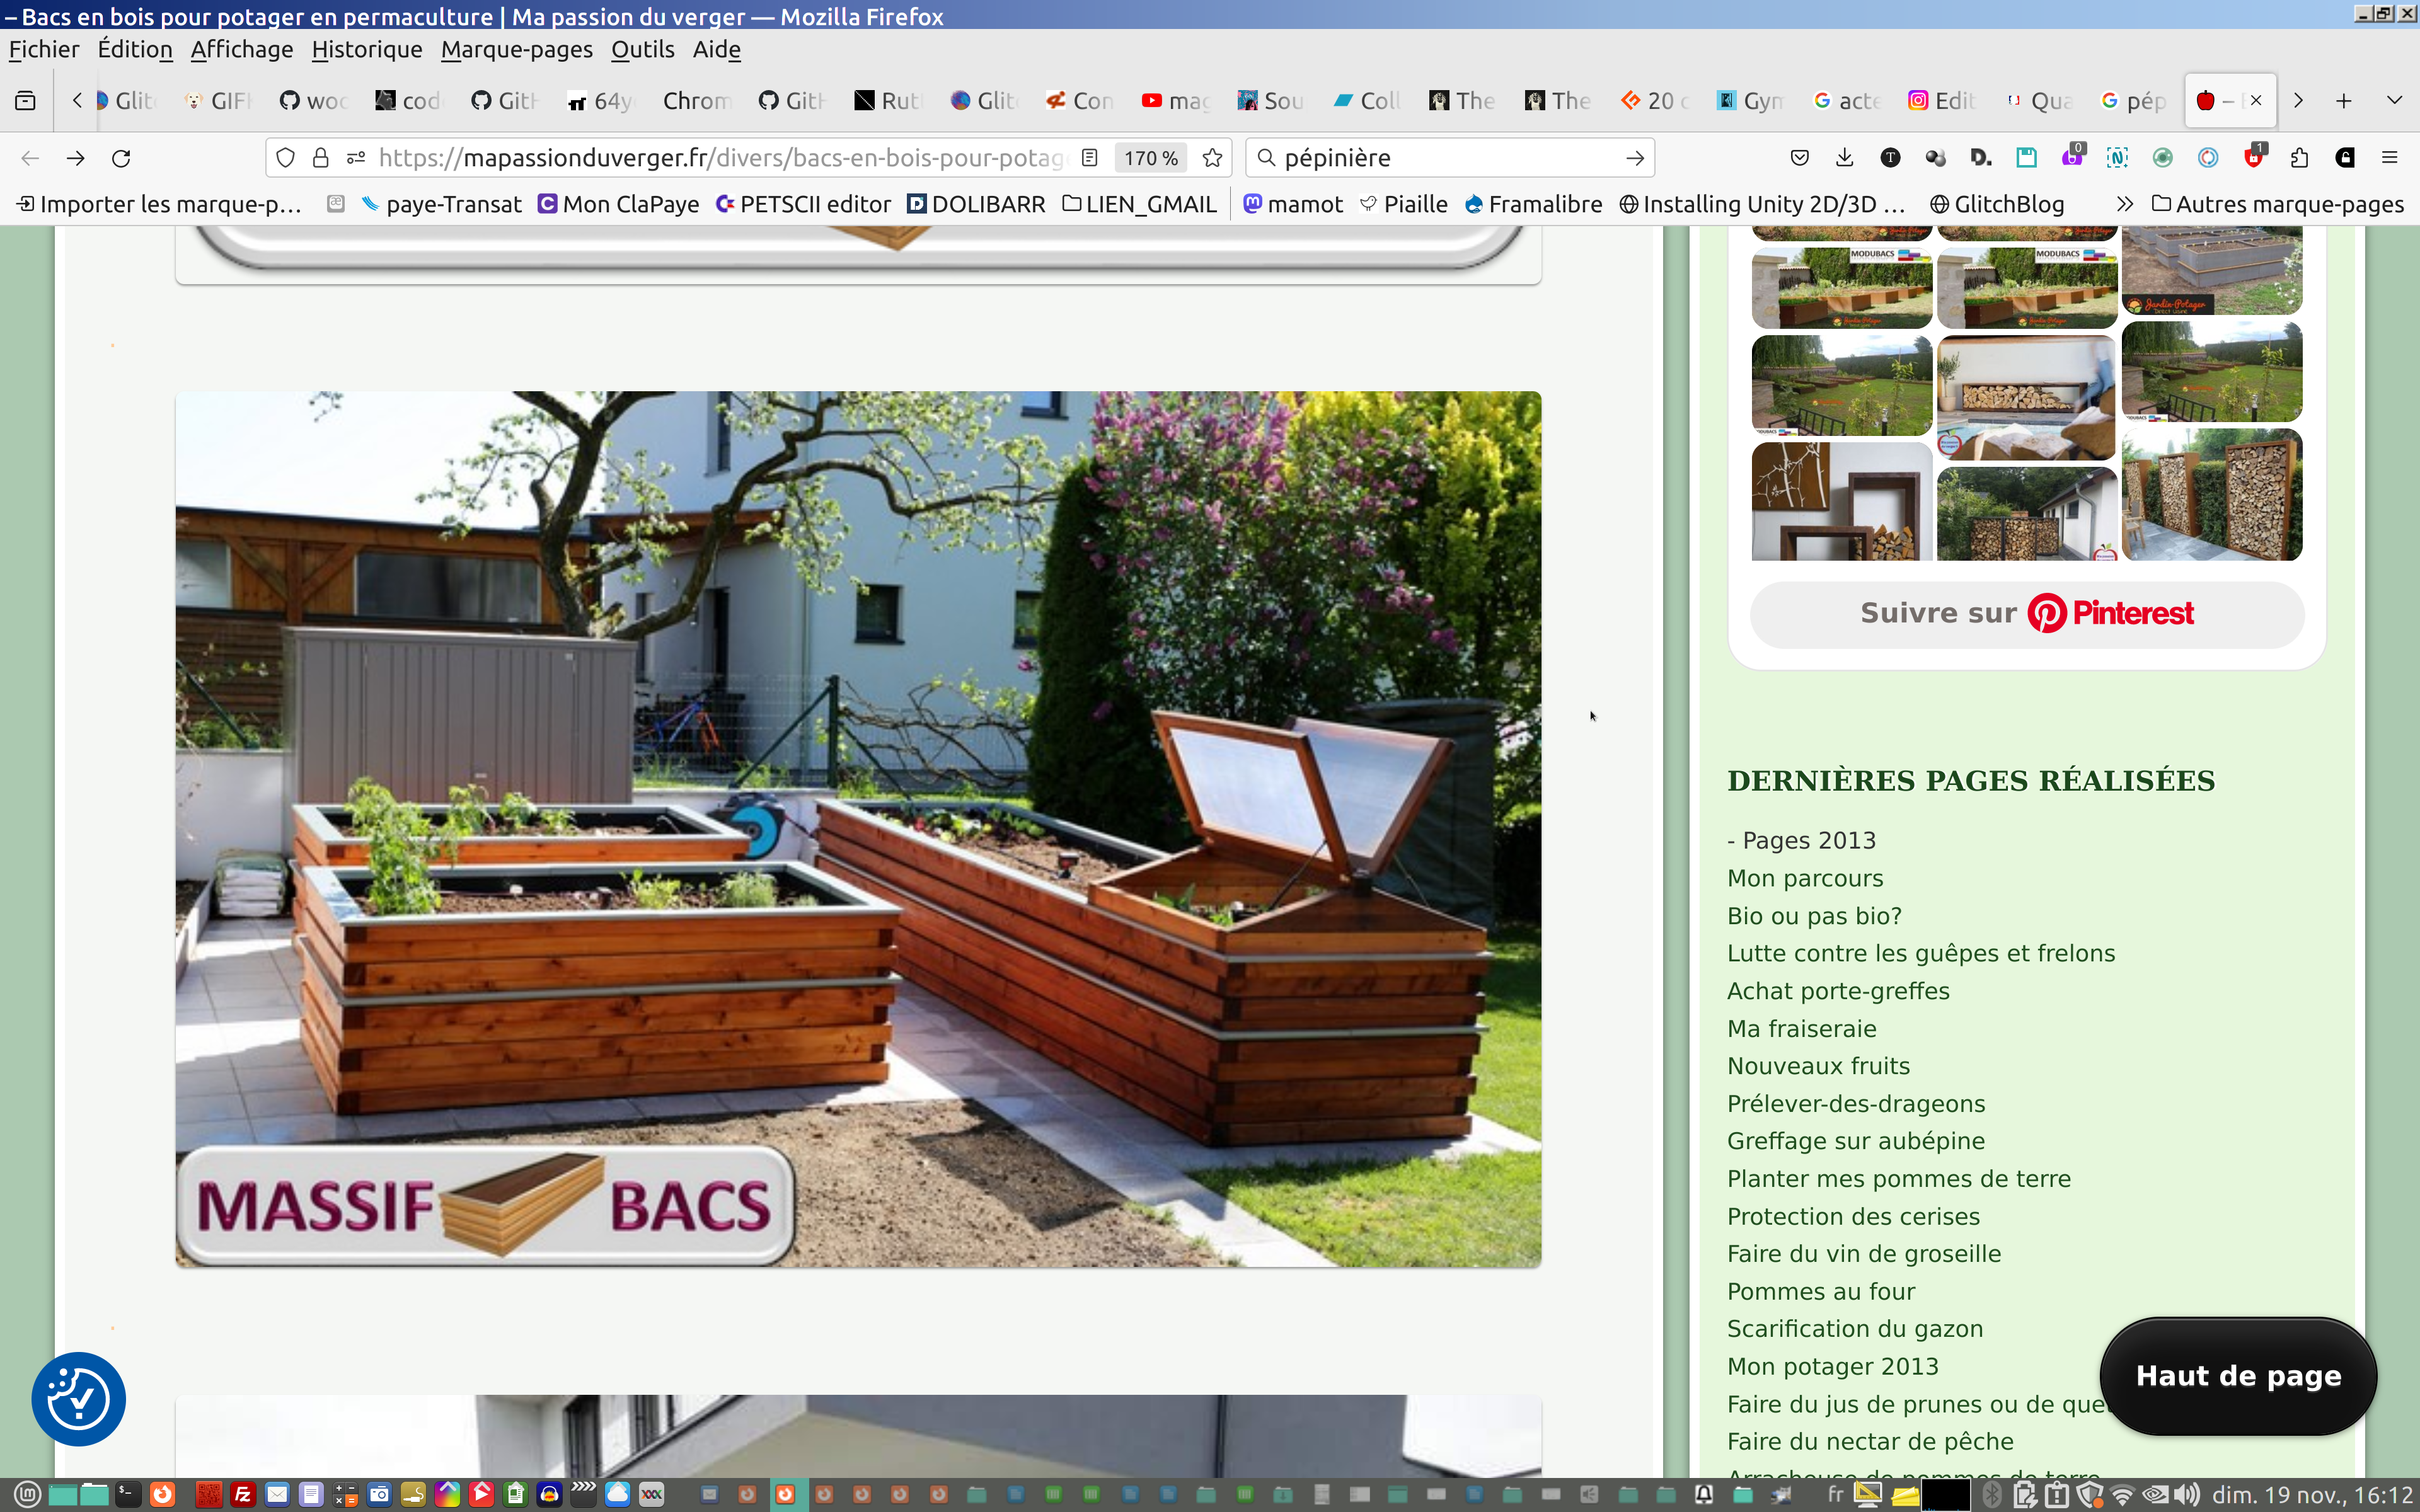Open the Lutte contre les guêpes et frelons link
The image size is (2420, 1512).
click(x=1920, y=953)
